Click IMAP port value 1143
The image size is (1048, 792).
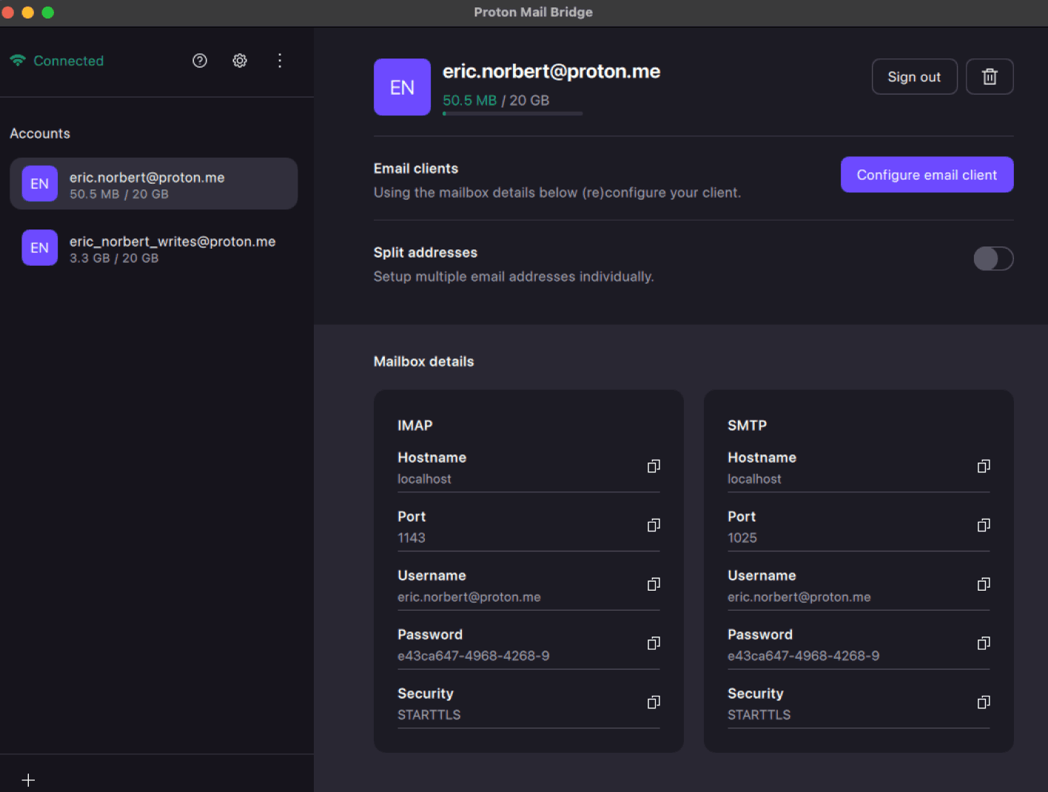pos(412,538)
